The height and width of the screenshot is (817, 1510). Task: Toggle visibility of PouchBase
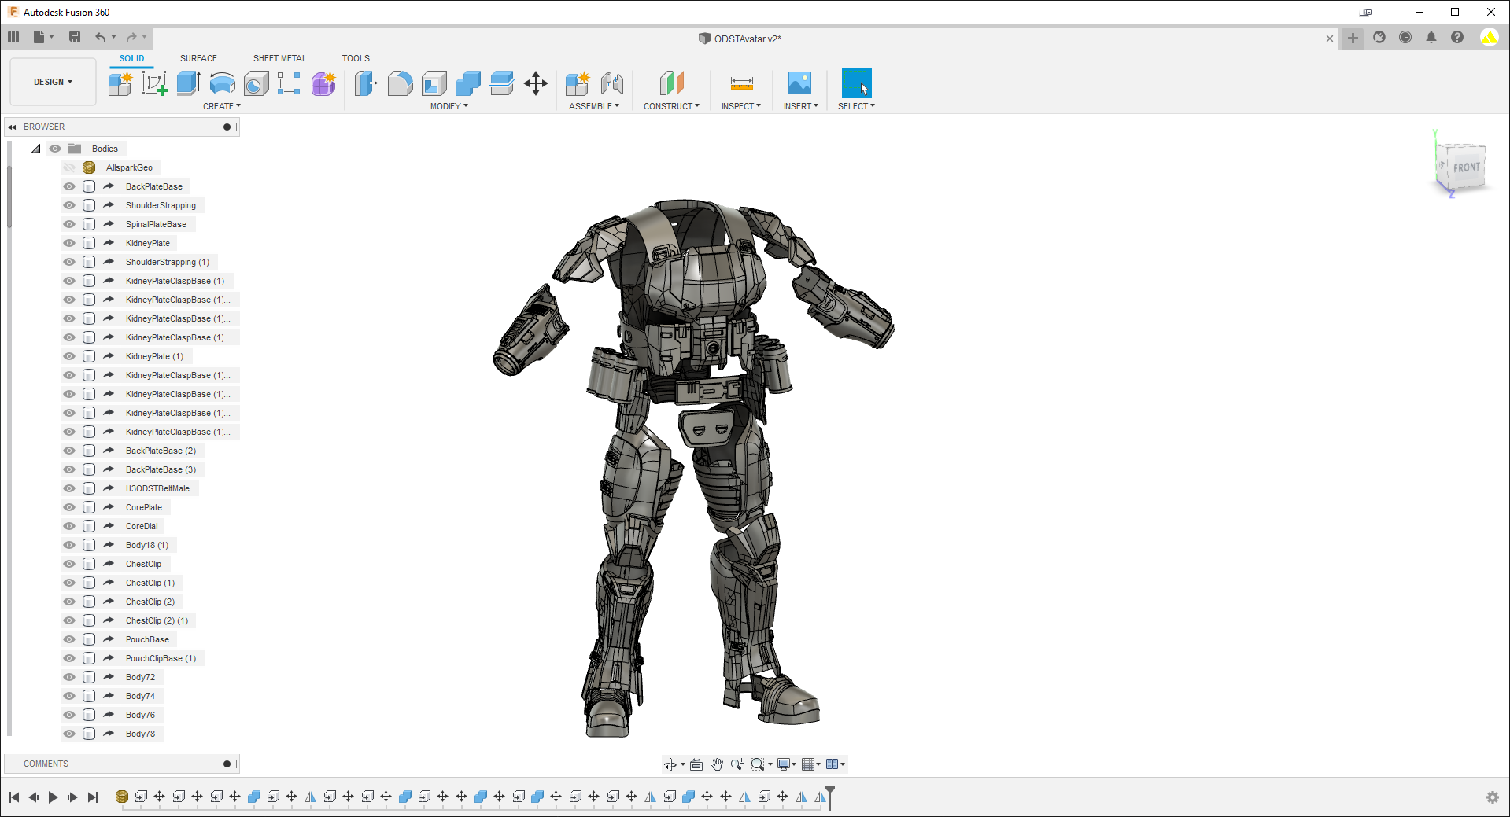pos(69,639)
